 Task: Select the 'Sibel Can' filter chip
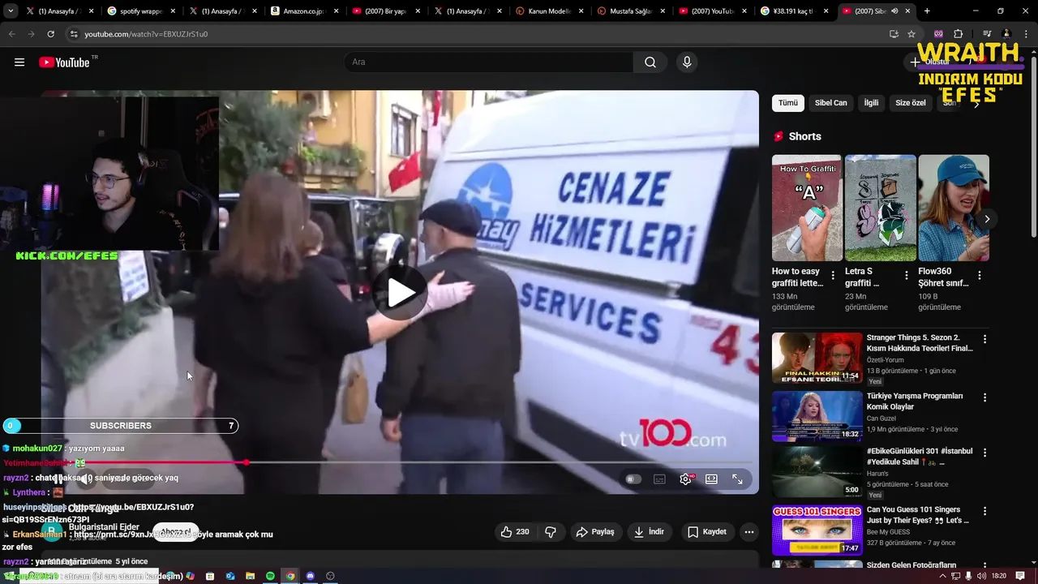pyautogui.click(x=830, y=103)
